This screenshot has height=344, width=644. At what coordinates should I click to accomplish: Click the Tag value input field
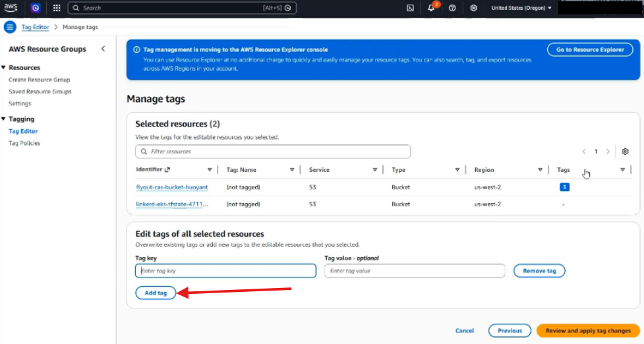click(x=415, y=271)
